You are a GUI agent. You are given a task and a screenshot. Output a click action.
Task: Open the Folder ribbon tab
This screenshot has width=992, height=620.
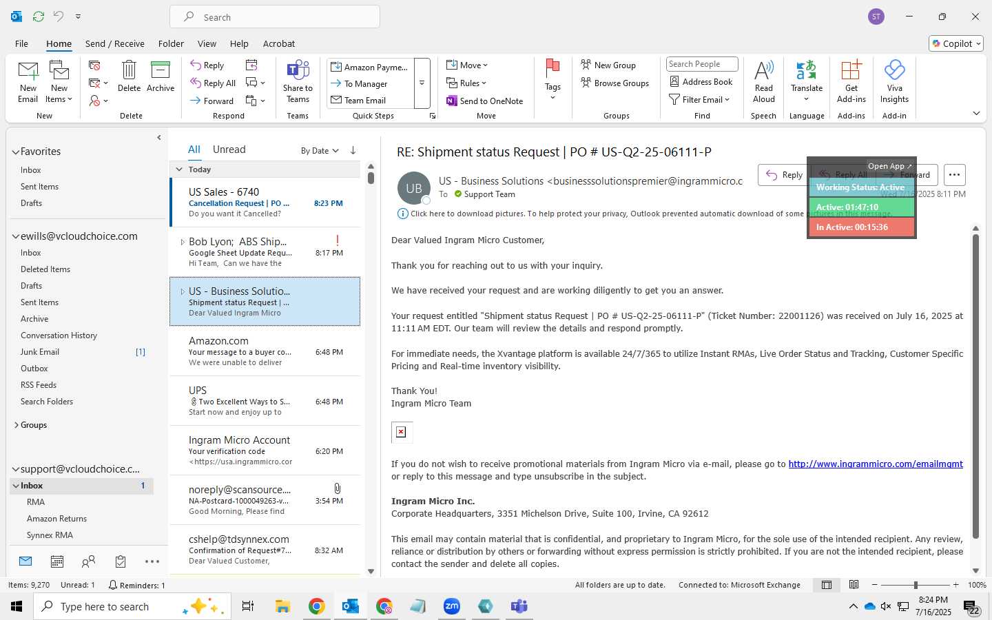click(171, 43)
